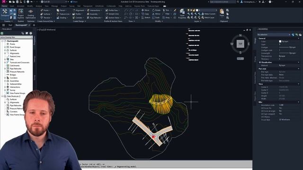Open the workspace Civil 3D dropdown

53,2
